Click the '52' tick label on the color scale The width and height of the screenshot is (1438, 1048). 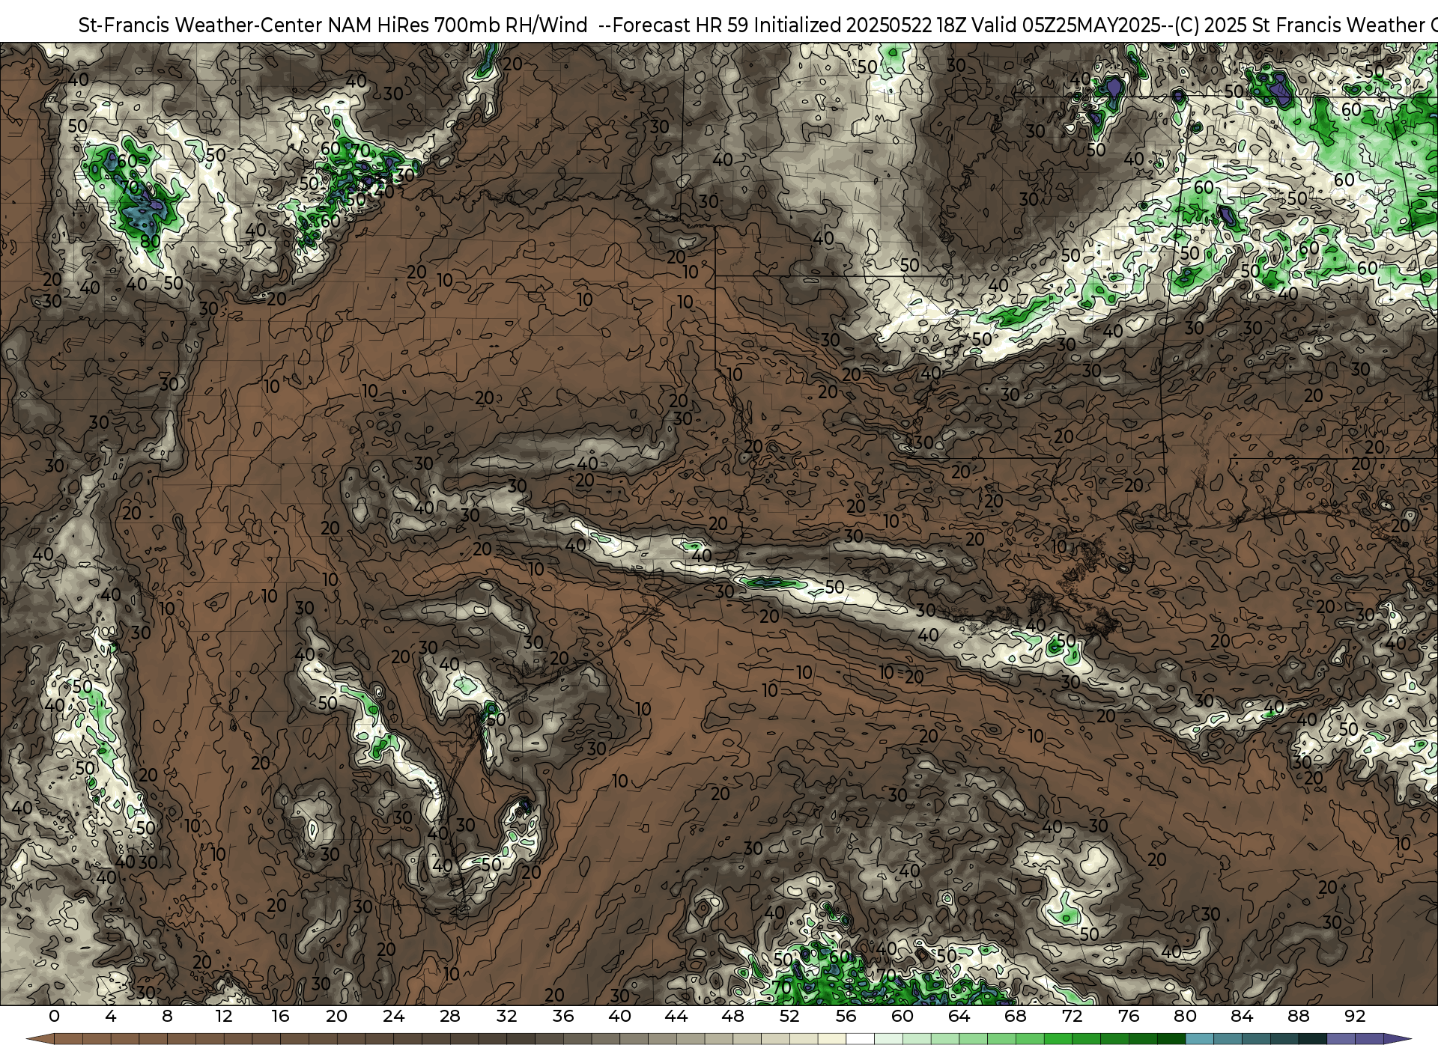coord(789,1016)
